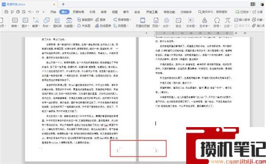
Task: Insert a 图表 chart
Action: (x=101, y=20)
